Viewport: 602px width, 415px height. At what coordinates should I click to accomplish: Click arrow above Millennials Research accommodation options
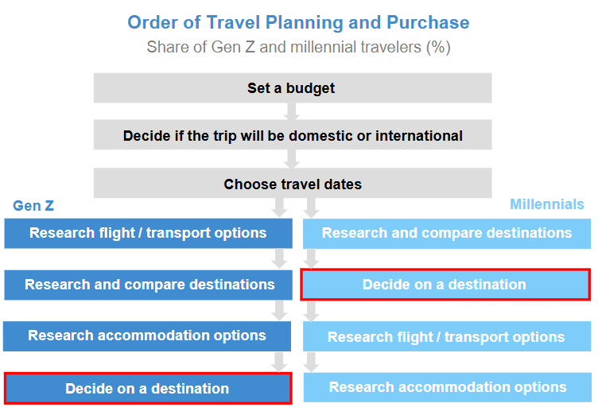312,362
